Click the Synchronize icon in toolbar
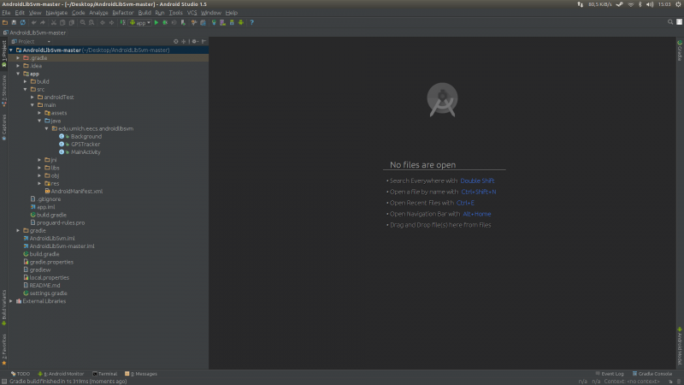Screen dimensions: 684x385 click(21, 22)
